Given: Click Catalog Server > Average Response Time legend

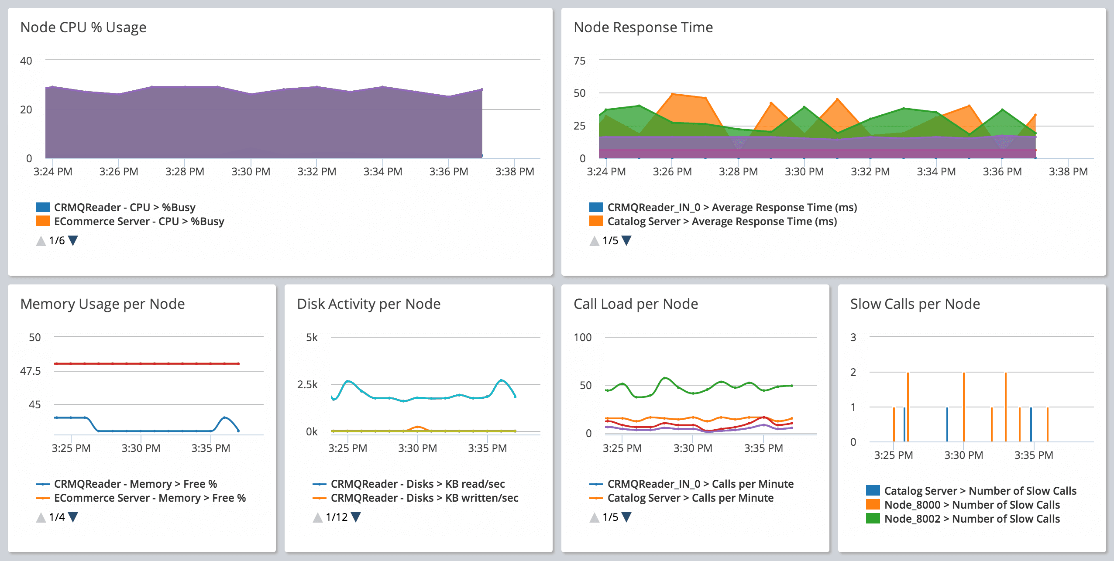Looking at the screenshot, I should [722, 221].
